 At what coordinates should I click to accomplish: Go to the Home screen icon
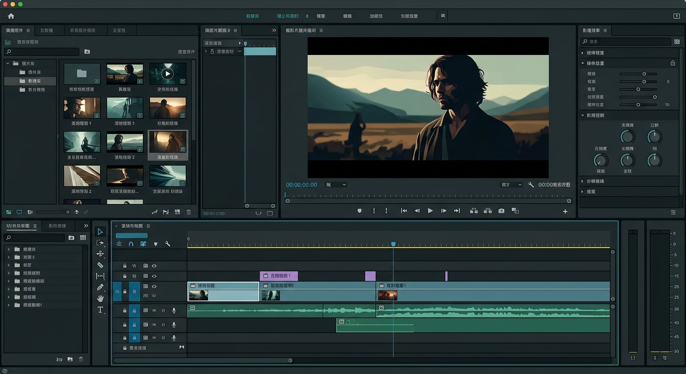pos(11,16)
